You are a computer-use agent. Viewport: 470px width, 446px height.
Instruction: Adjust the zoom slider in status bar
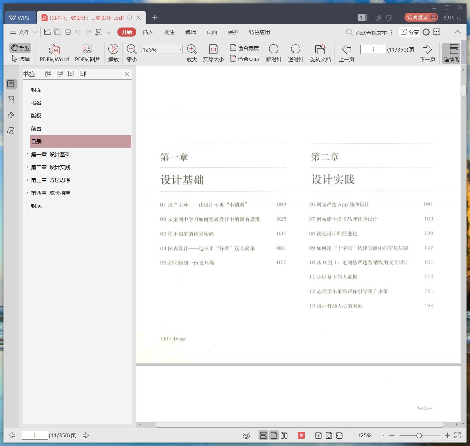pos(419,435)
